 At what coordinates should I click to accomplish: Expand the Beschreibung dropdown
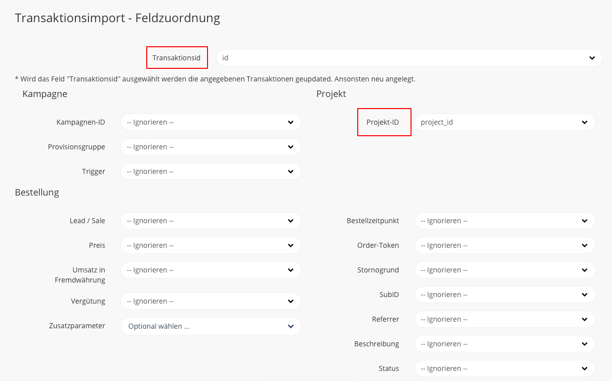[x=504, y=344]
